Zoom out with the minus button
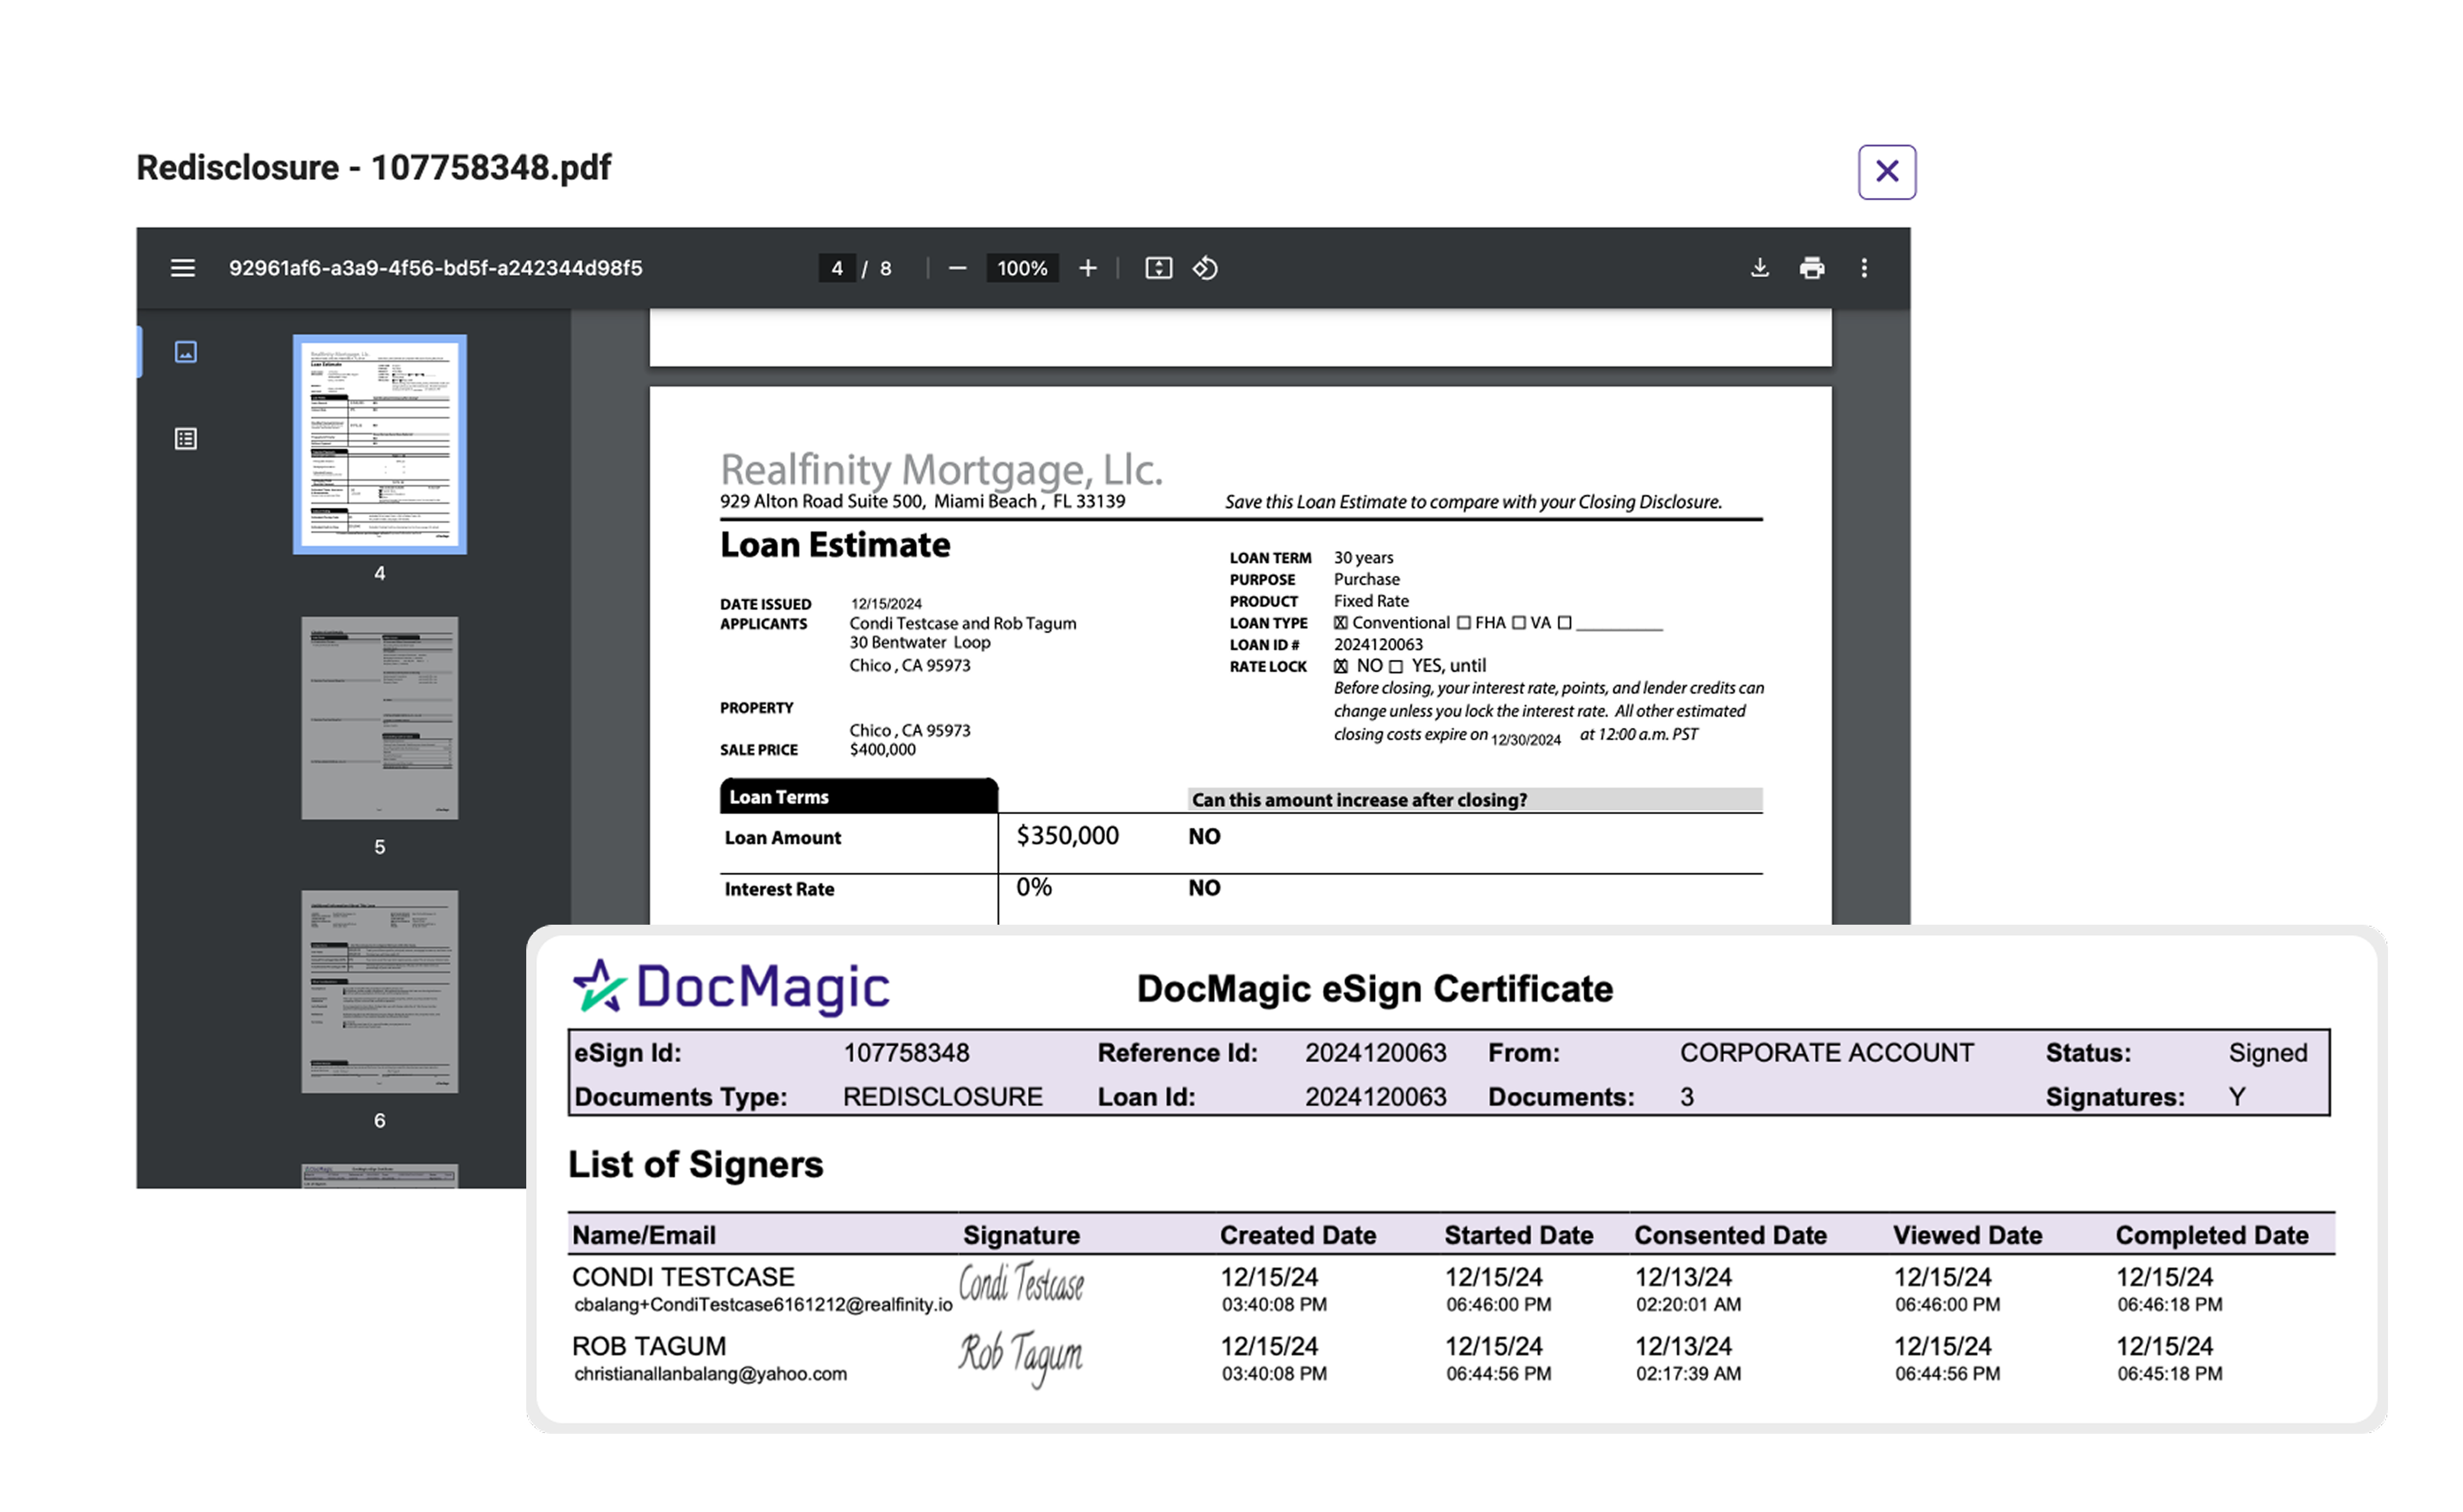 click(957, 268)
